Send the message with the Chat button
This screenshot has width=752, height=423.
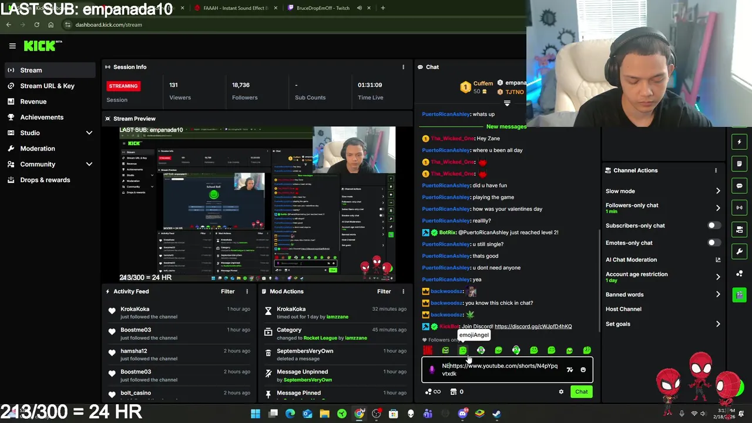coord(581,392)
